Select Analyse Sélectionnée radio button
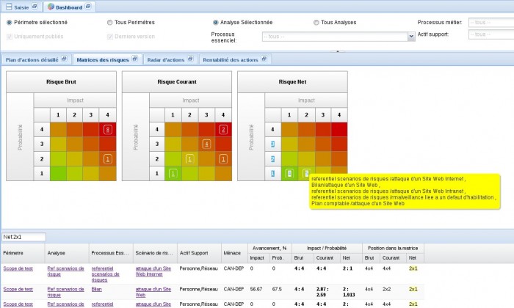The image size is (514, 308). [x=215, y=23]
